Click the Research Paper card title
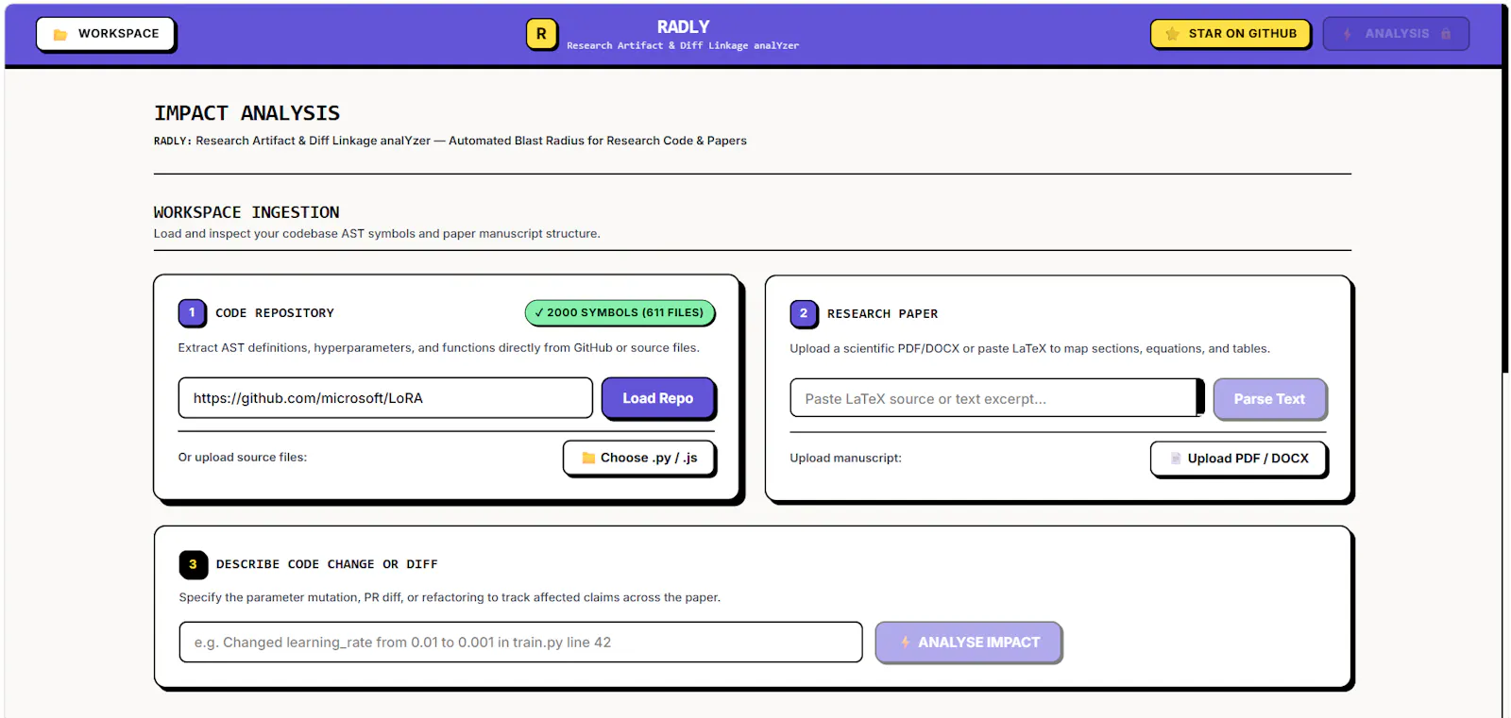 (x=882, y=314)
